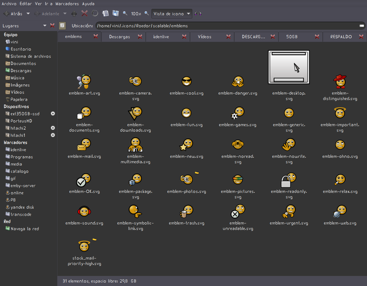Viewport: 367px width, 286px height.
Task: Reload the current folder
Action: [x=95, y=13]
